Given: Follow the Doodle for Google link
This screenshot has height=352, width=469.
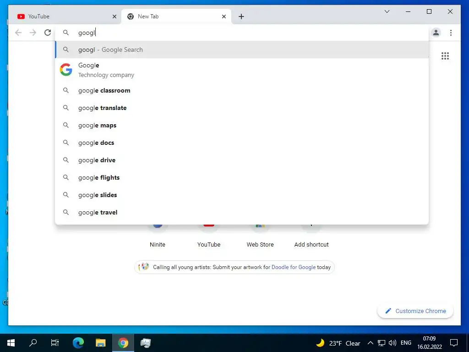Looking at the screenshot, I should [x=294, y=267].
